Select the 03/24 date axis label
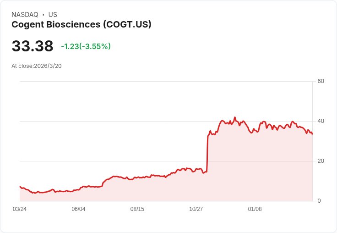Viewport: 337px width, 233px height. pyautogui.click(x=20, y=209)
